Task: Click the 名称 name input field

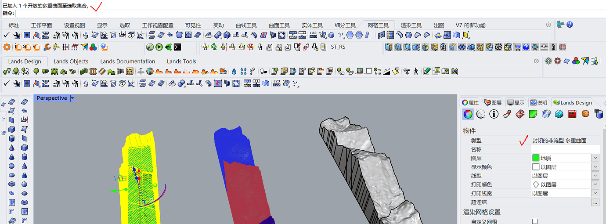Action: coord(565,149)
